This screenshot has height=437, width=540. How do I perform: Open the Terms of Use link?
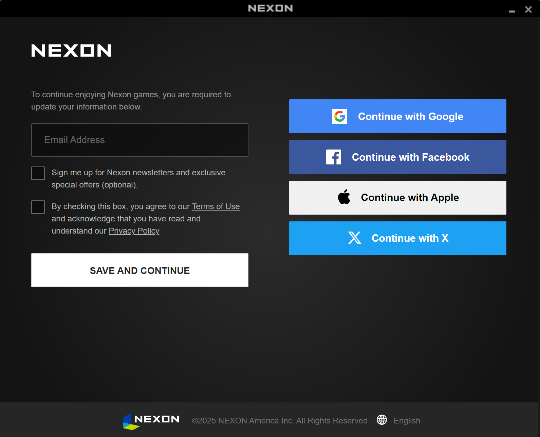pyautogui.click(x=216, y=206)
